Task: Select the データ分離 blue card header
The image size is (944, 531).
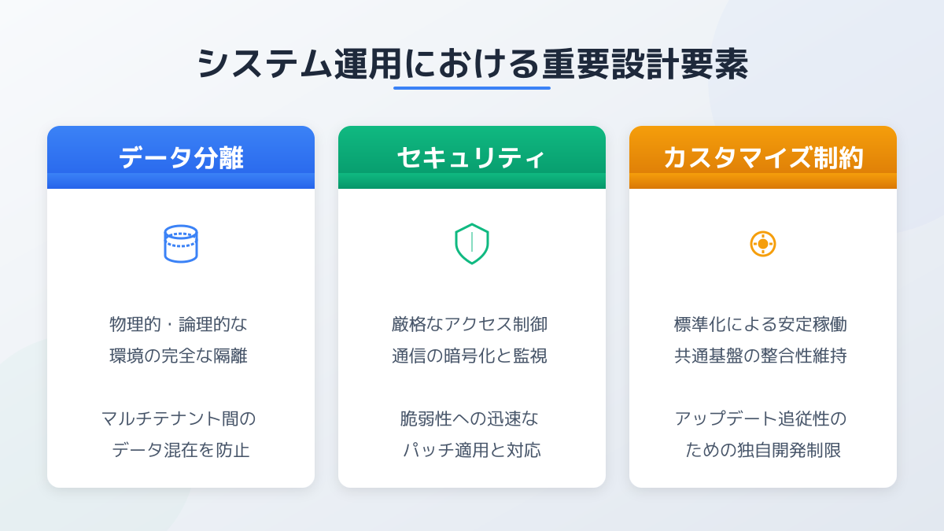Action: point(181,157)
